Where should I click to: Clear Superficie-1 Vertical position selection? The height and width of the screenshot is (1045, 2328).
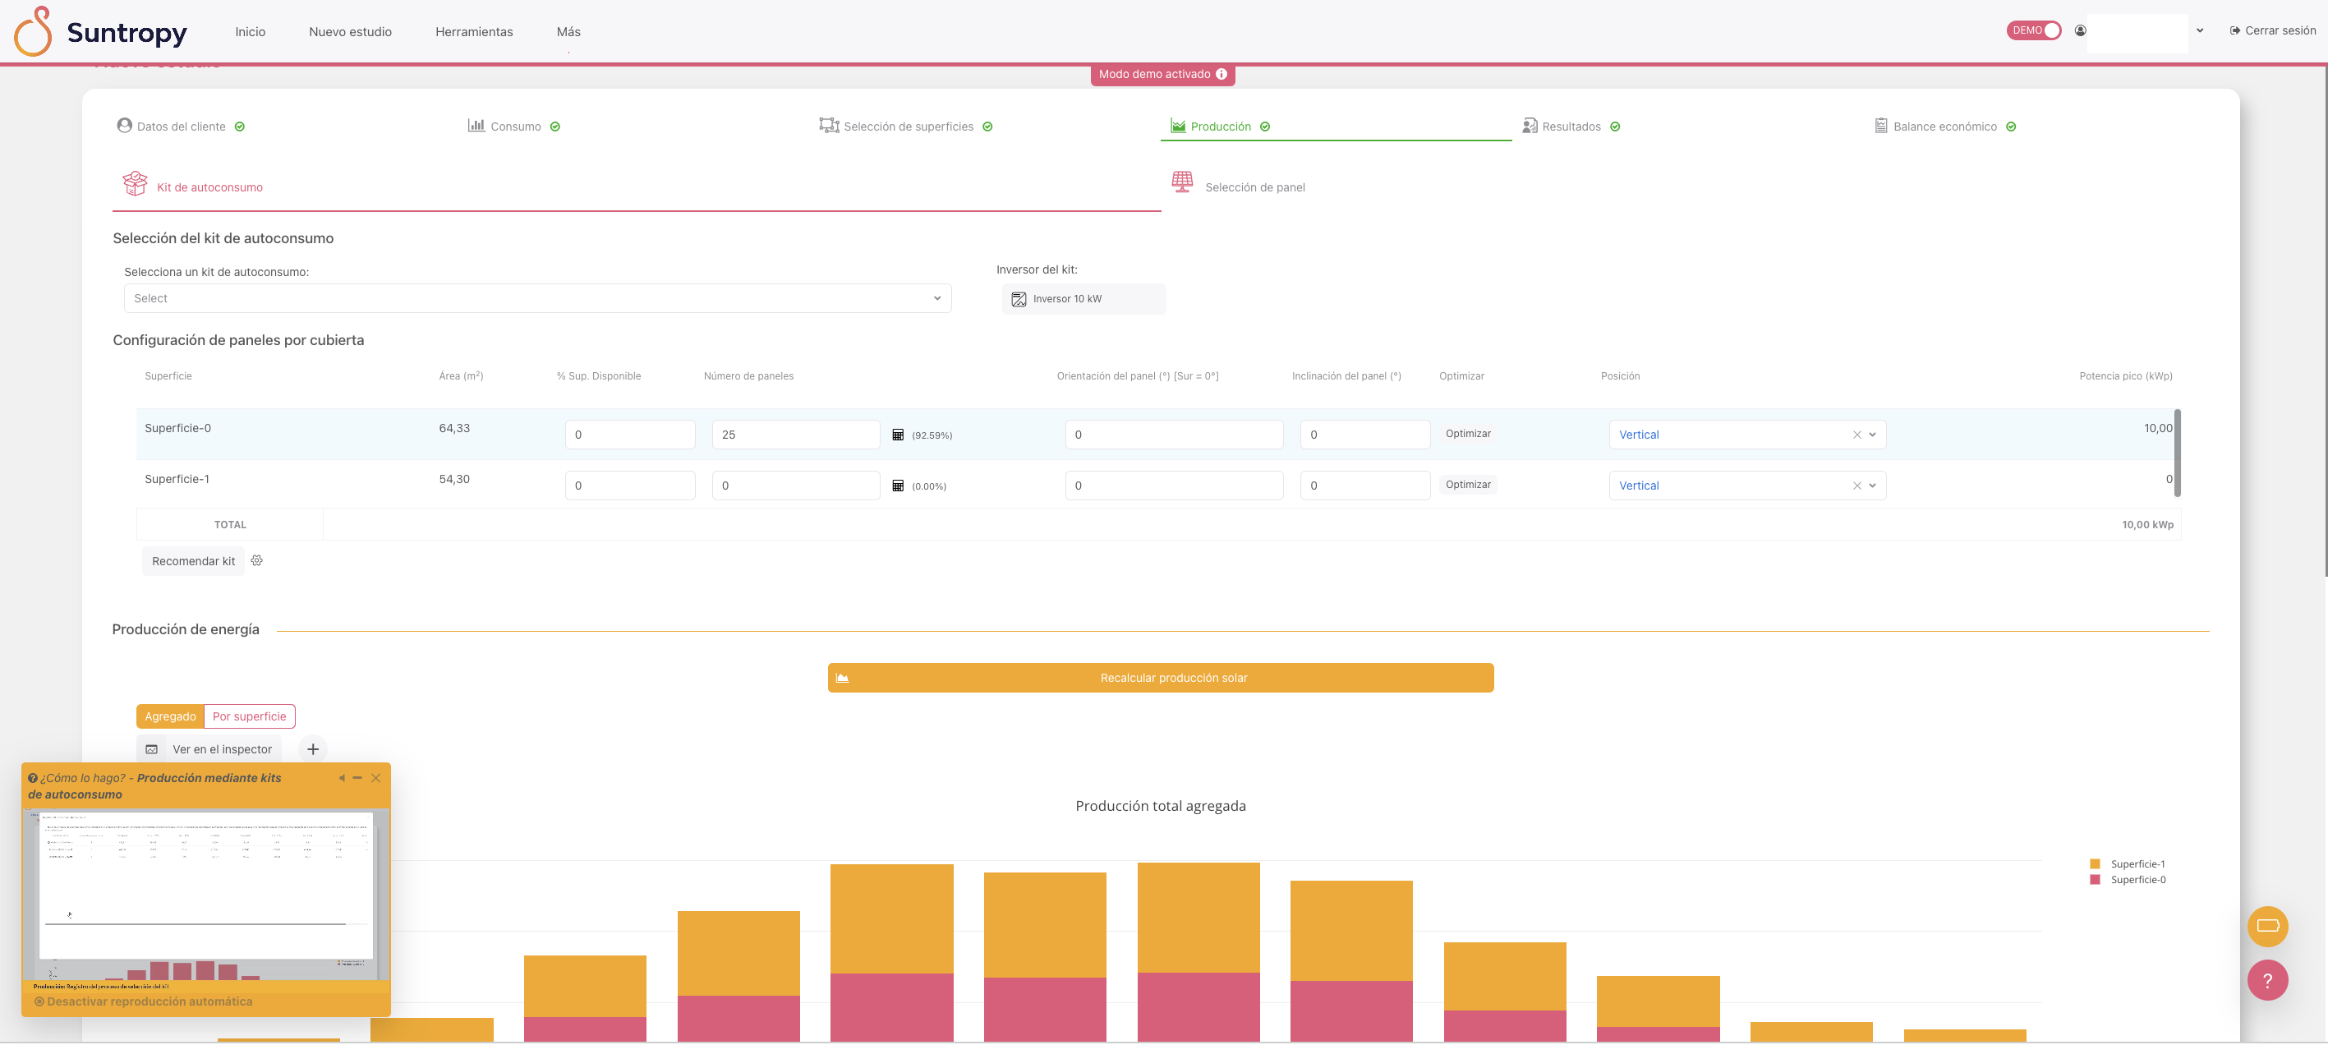(1856, 486)
